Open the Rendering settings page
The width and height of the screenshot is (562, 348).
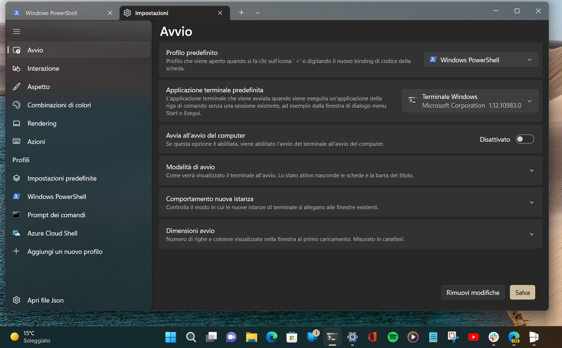click(79, 123)
